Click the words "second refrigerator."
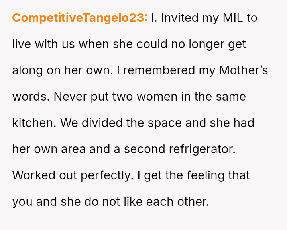The height and width of the screenshot is (230, 287). [x=180, y=149]
